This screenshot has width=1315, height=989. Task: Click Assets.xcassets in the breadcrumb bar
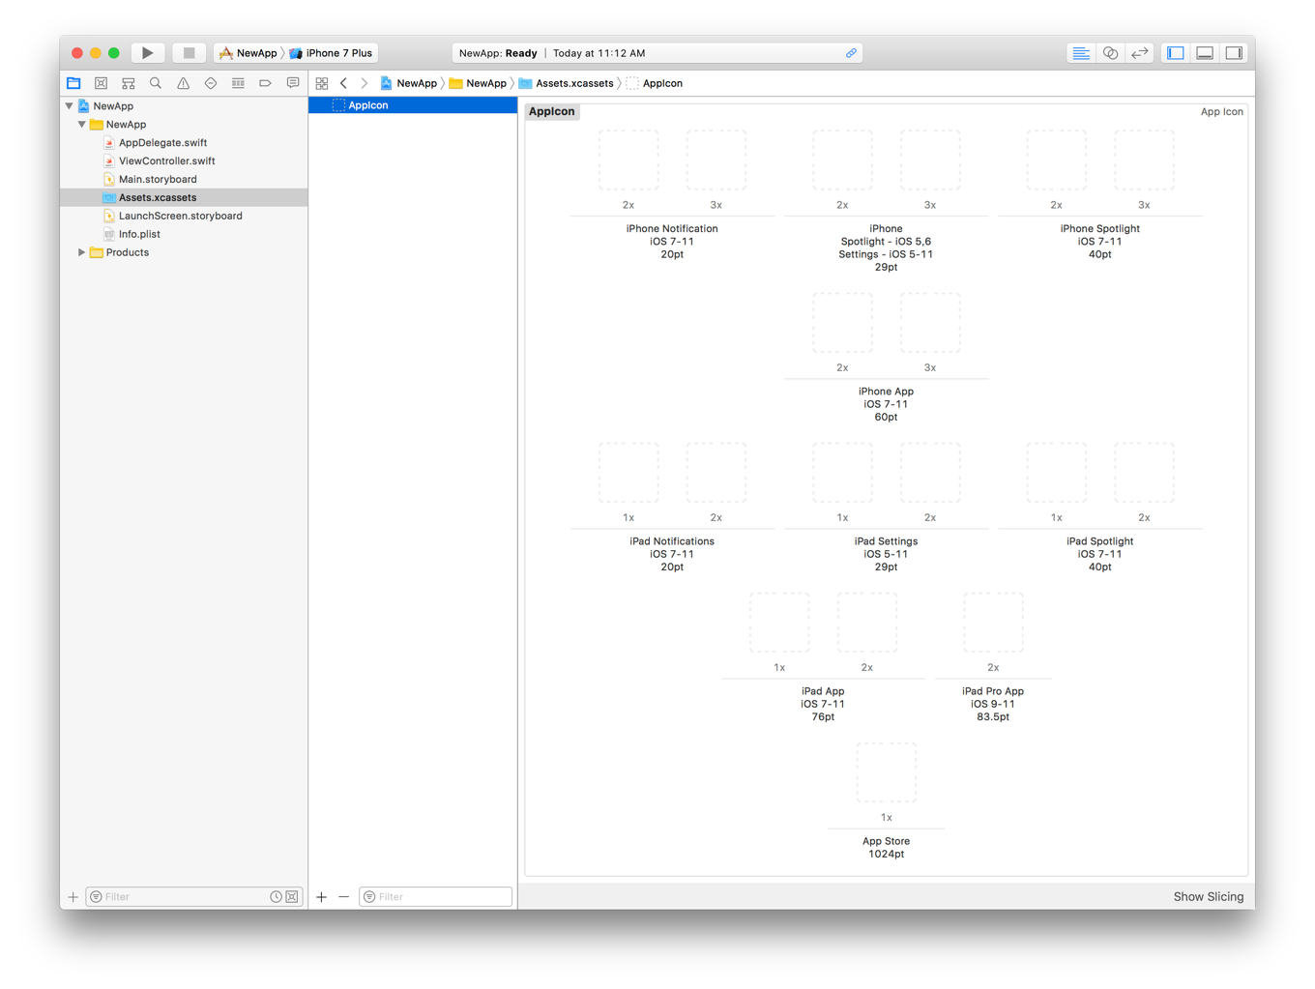point(573,84)
